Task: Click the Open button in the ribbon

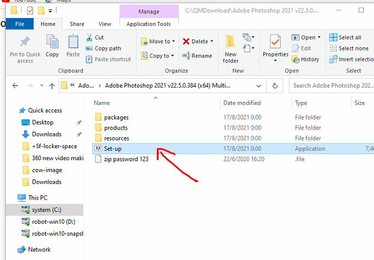Action: [x=303, y=37]
